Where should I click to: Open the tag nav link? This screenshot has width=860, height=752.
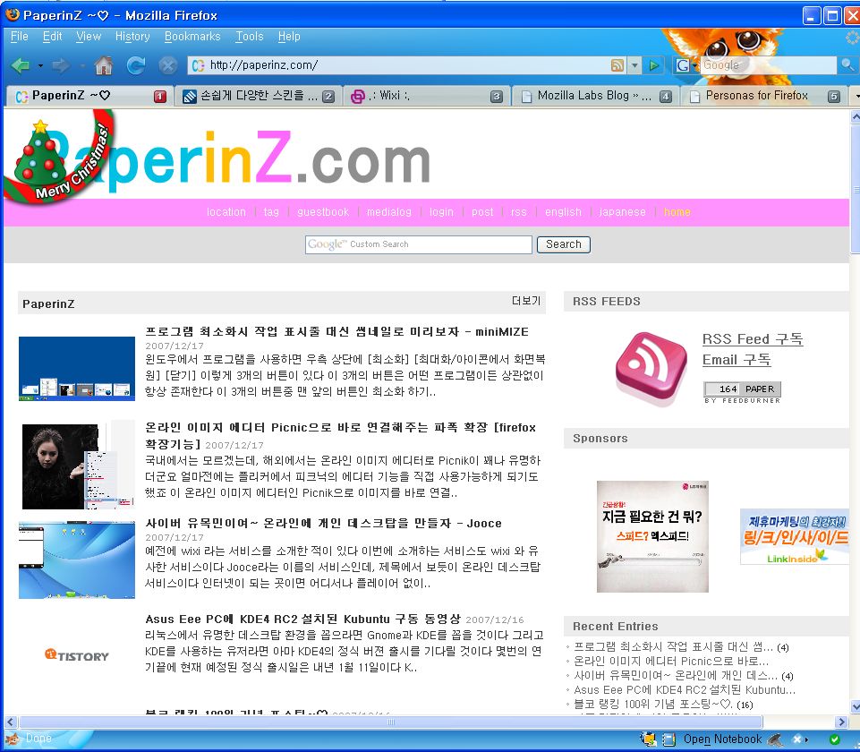(x=271, y=212)
